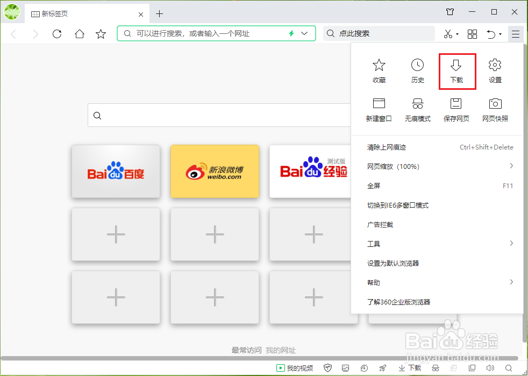Open the address bar dropdown chevron
The width and height of the screenshot is (528, 376).
point(303,33)
